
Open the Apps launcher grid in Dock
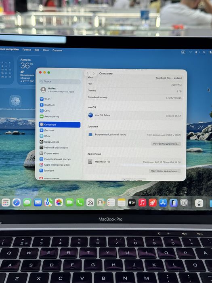pyautogui.click(x=6, y=203)
